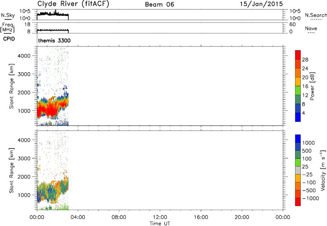Click the frequency trace in the Freq. panel
Screen dimensions: 327x226
point(53,30)
